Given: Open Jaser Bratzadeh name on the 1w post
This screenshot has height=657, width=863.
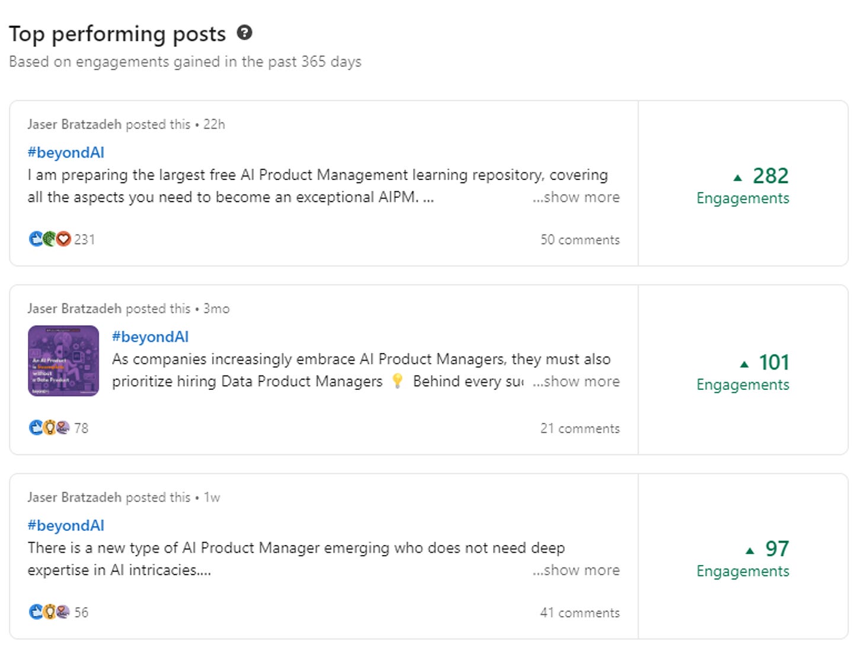Looking at the screenshot, I should 74,497.
